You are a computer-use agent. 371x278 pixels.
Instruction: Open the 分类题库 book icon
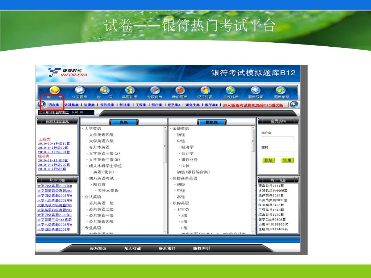click(80, 90)
